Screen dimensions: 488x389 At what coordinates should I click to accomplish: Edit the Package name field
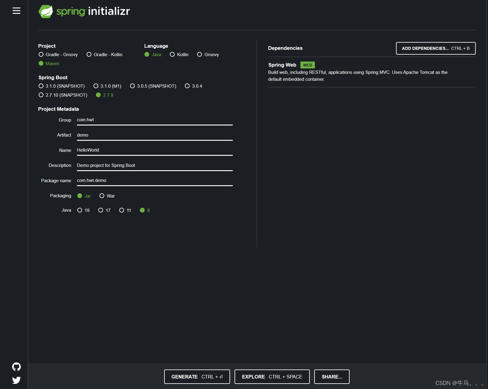(x=155, y=181)
